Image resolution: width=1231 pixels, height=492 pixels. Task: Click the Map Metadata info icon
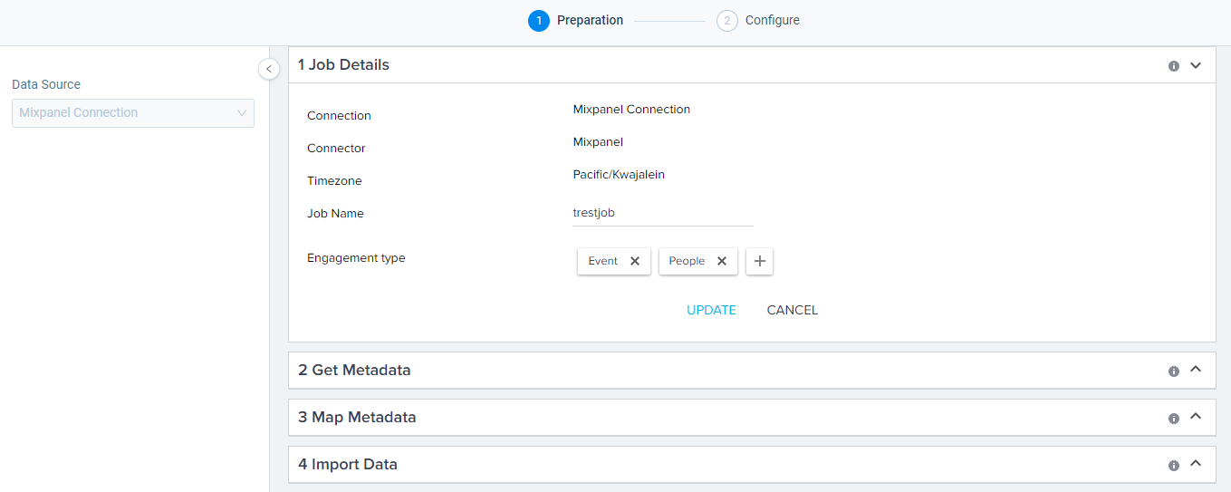[1174, 419]
